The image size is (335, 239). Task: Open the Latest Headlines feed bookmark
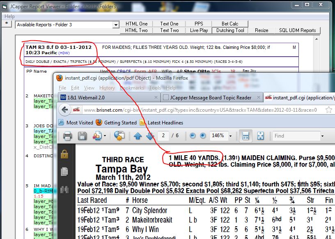pos(161,123)
